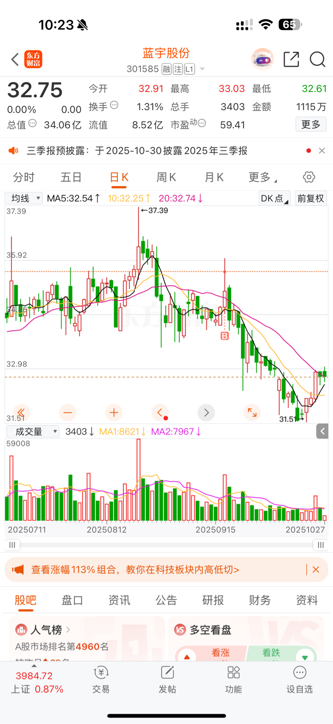Tap the B buy marker on chart
The width and height of the screenshot is (333, 724).
coord(225,336)
